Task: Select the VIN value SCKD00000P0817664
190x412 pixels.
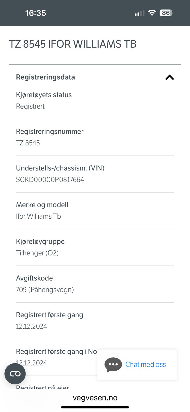Action: click(x=50, y=179)
